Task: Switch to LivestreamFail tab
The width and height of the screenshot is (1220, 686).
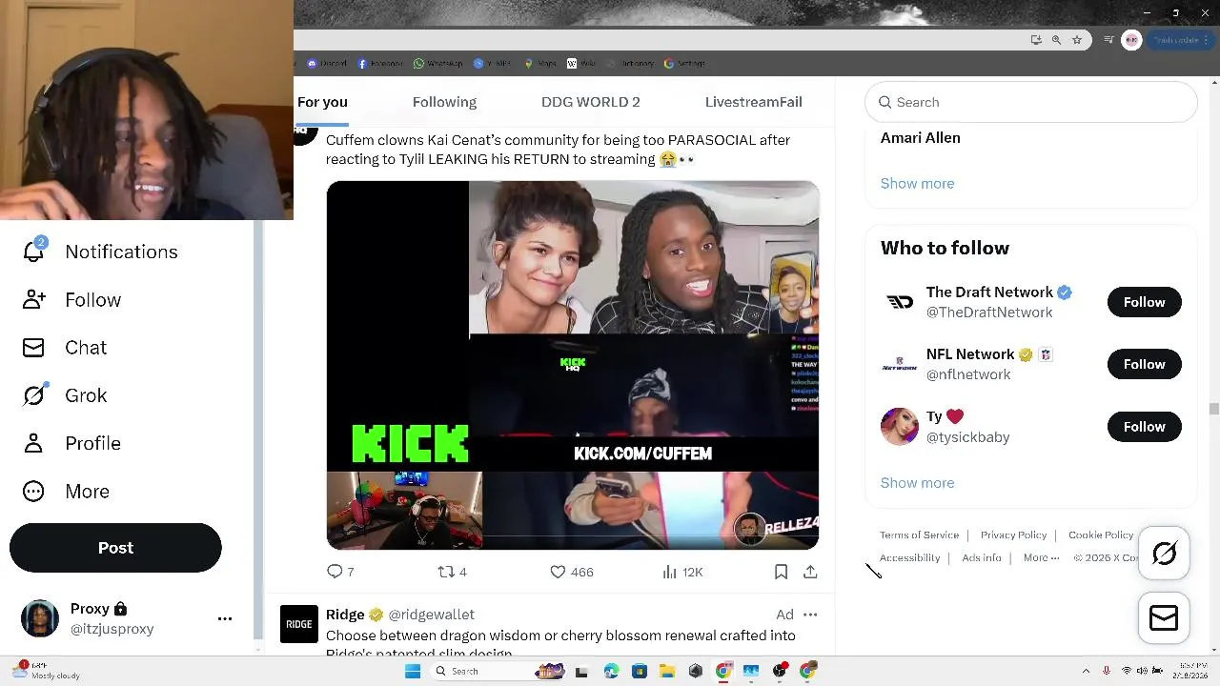Action: point(753,102)
